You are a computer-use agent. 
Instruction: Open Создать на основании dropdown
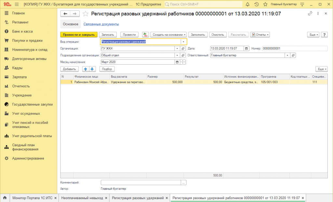click(x=169, y=35)
